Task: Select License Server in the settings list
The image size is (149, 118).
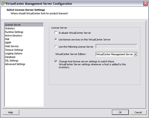Action: click(x=24, y=25)
